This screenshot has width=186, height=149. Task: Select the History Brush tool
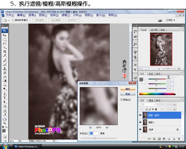tap(5, 73)
